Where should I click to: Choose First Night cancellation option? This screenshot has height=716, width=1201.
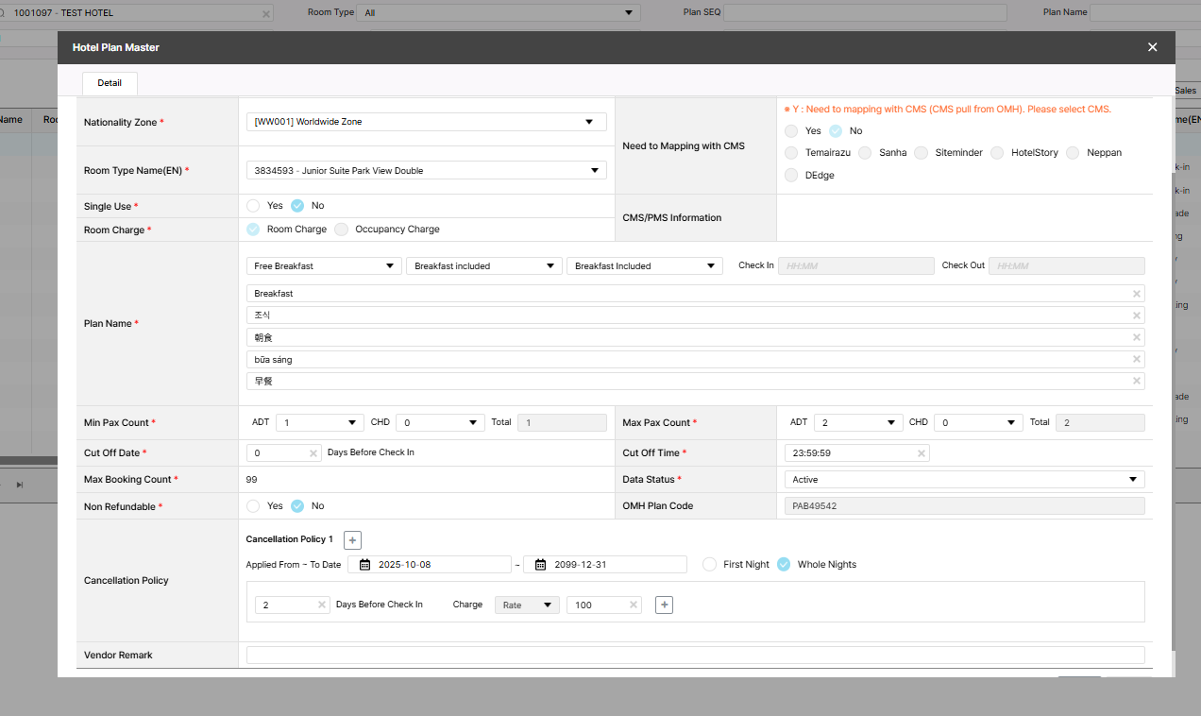tap(710, 565)
